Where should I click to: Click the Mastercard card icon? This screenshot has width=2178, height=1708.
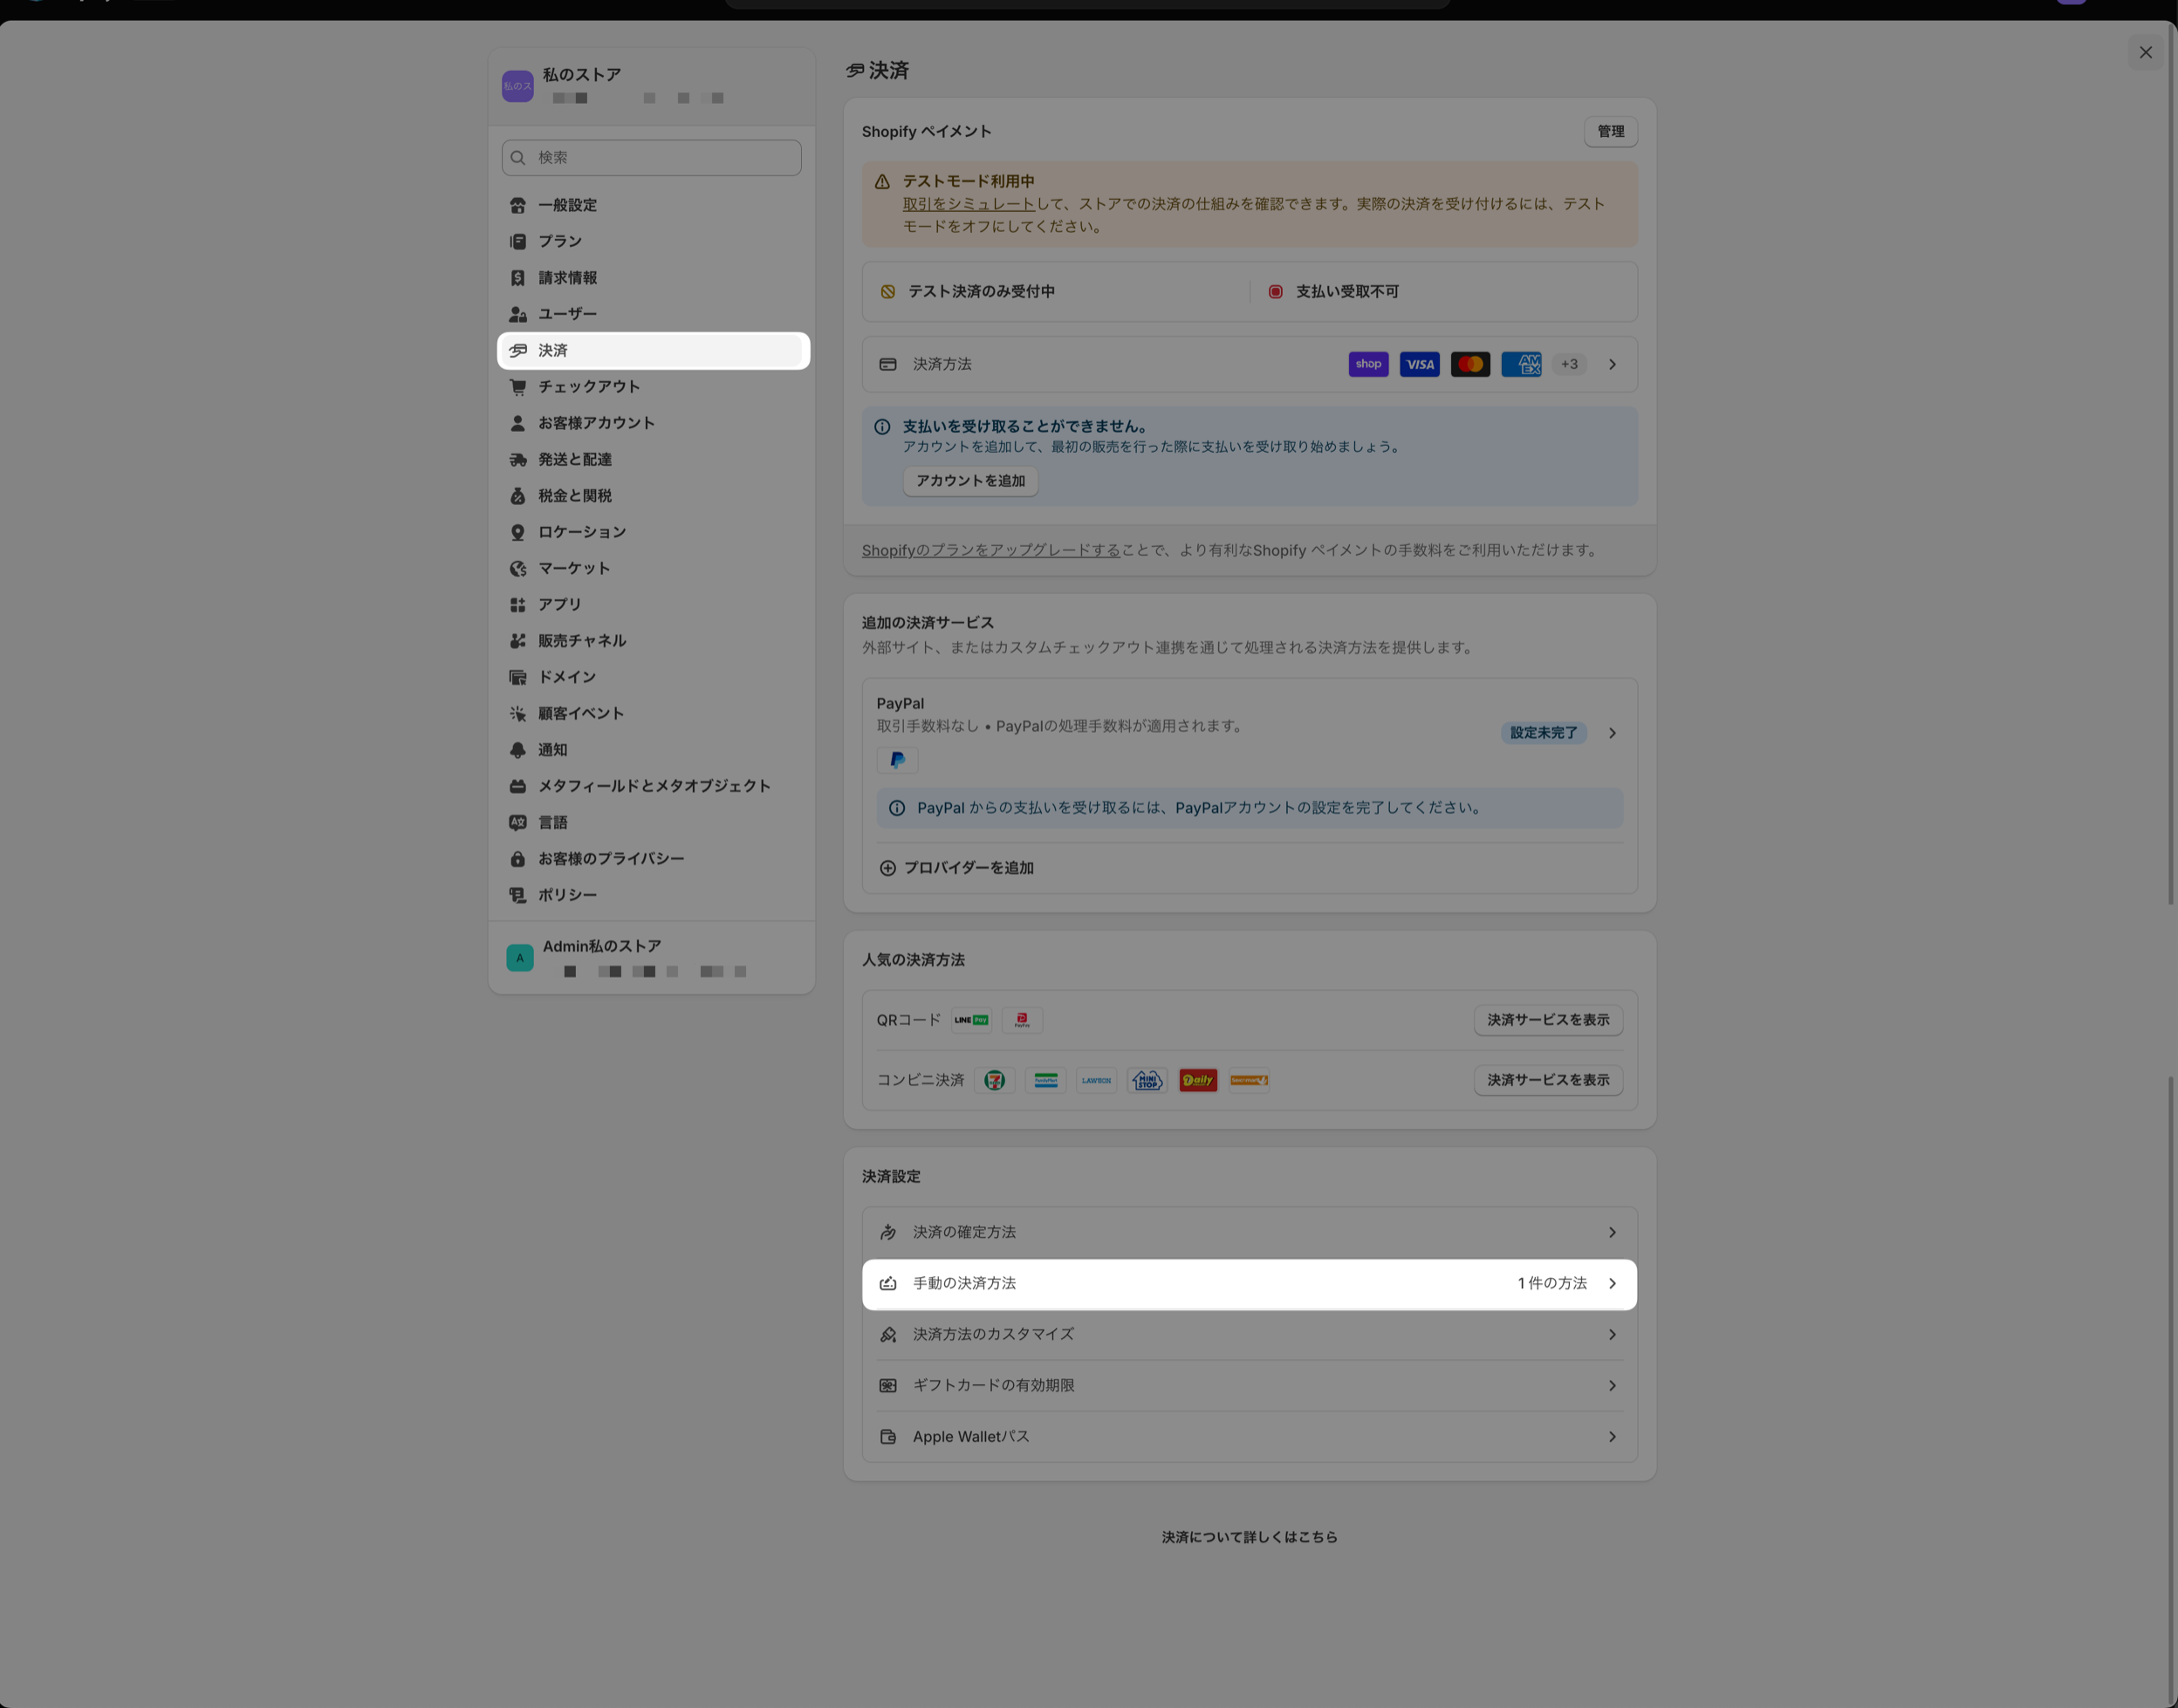(x=1469, y=364)
